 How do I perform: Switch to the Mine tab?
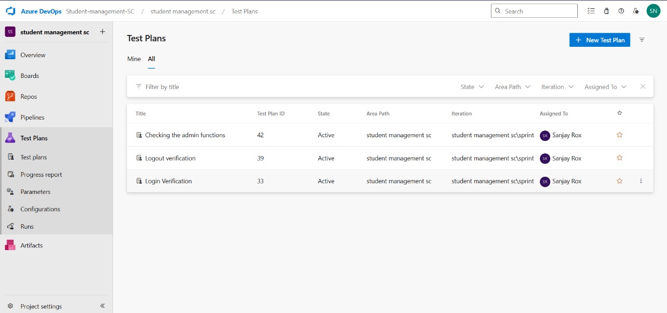coord(134,59)
